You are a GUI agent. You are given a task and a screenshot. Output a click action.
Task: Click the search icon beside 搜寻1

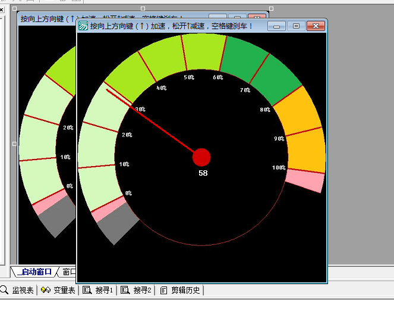87,290
